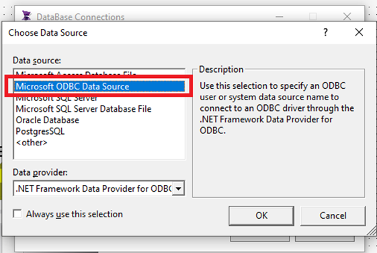Viewport: 377px width, 253px height.
Task: Click the Always use this selection label
Action: [x=75, y=214]
